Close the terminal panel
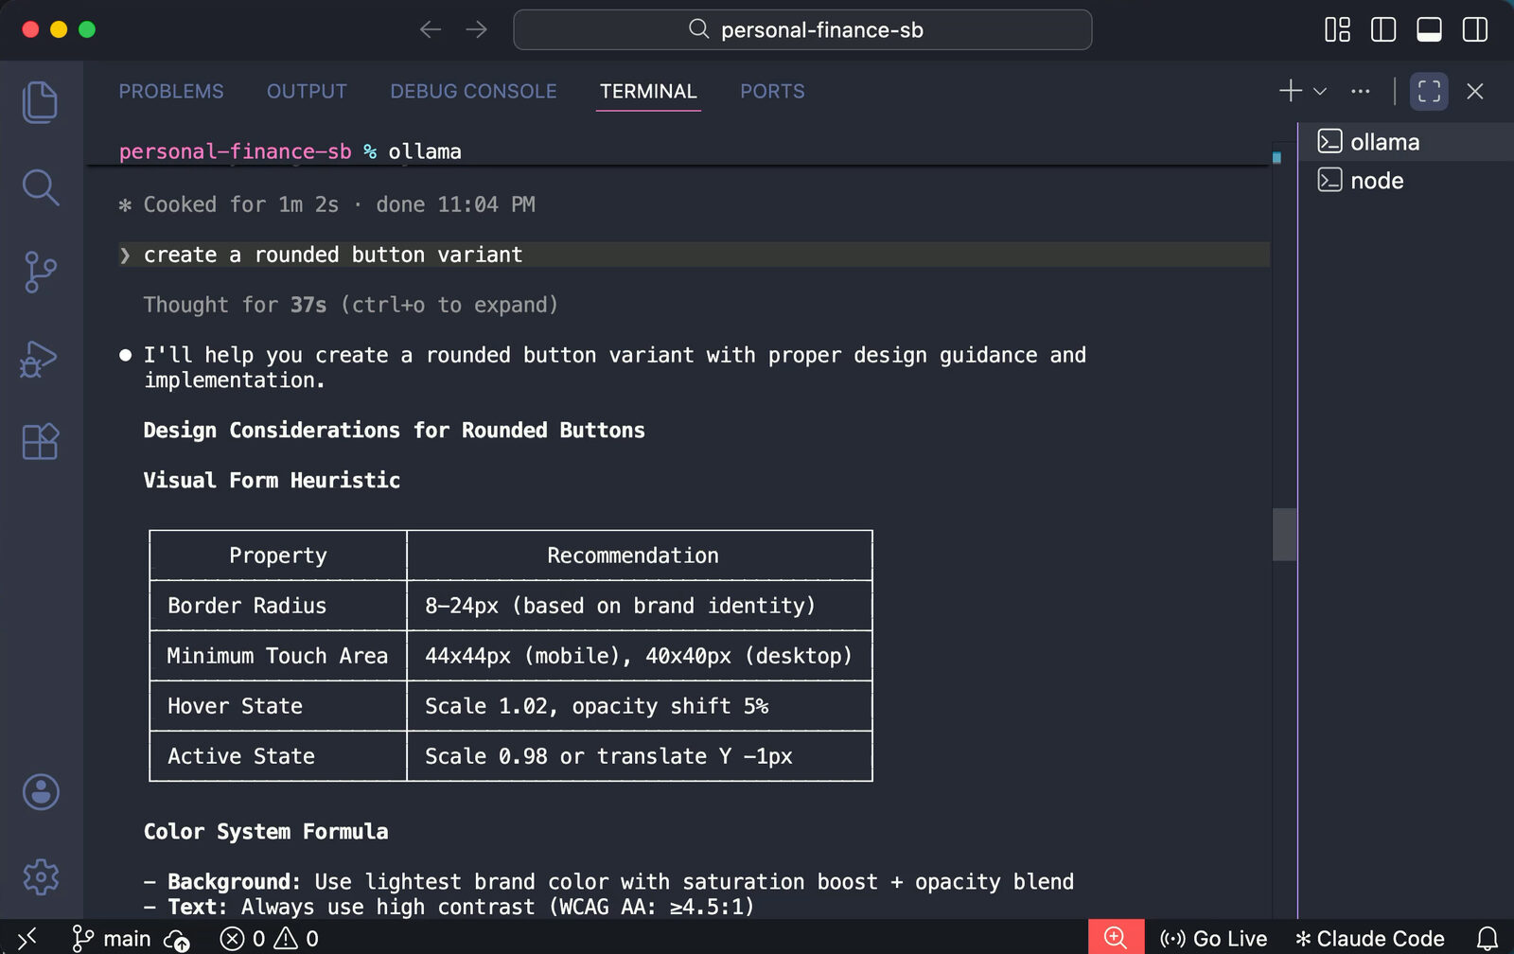This screenshot has width=1514, height=954. pos(1474,91)
